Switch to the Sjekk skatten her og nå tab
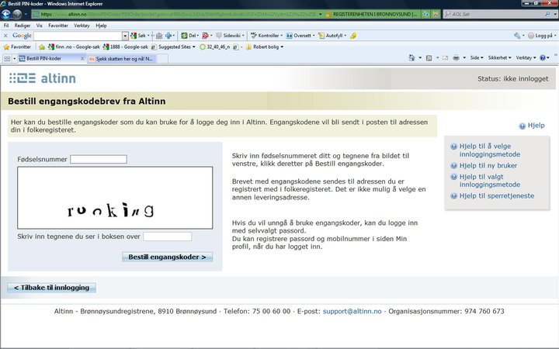This screenshot has height=349, width=559. pyautogui.click(x=120, y=59)
